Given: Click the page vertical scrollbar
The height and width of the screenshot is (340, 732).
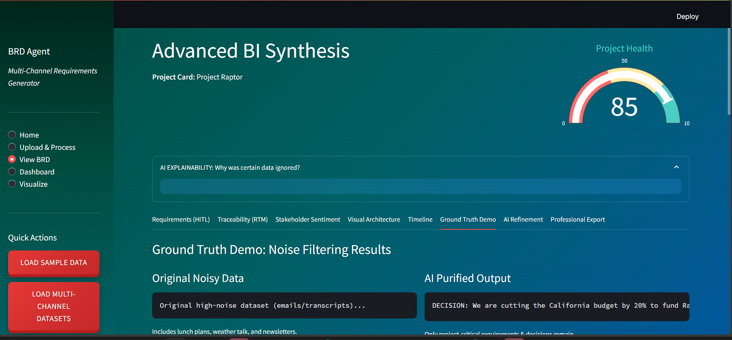Looking at the screenshot, I should pos(729,71).
